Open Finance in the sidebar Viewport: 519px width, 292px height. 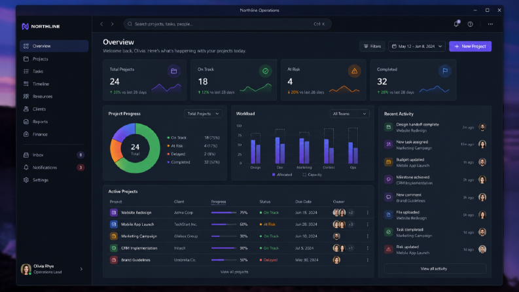pyautogui.click(x=54, y=134)
